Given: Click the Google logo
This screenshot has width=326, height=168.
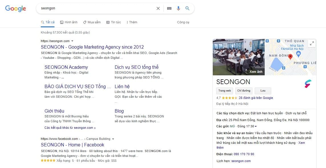Looking at the screenshot, I should tap(16, 9).
